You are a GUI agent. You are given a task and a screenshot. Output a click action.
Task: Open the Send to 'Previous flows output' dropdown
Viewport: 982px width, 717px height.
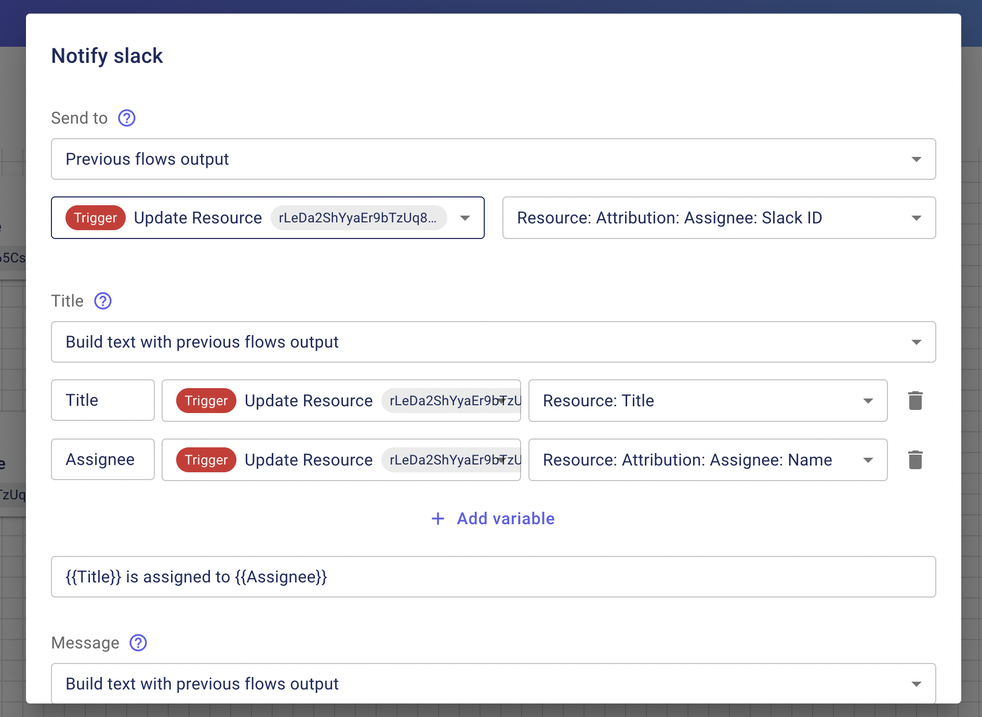(x=493, y=159)
